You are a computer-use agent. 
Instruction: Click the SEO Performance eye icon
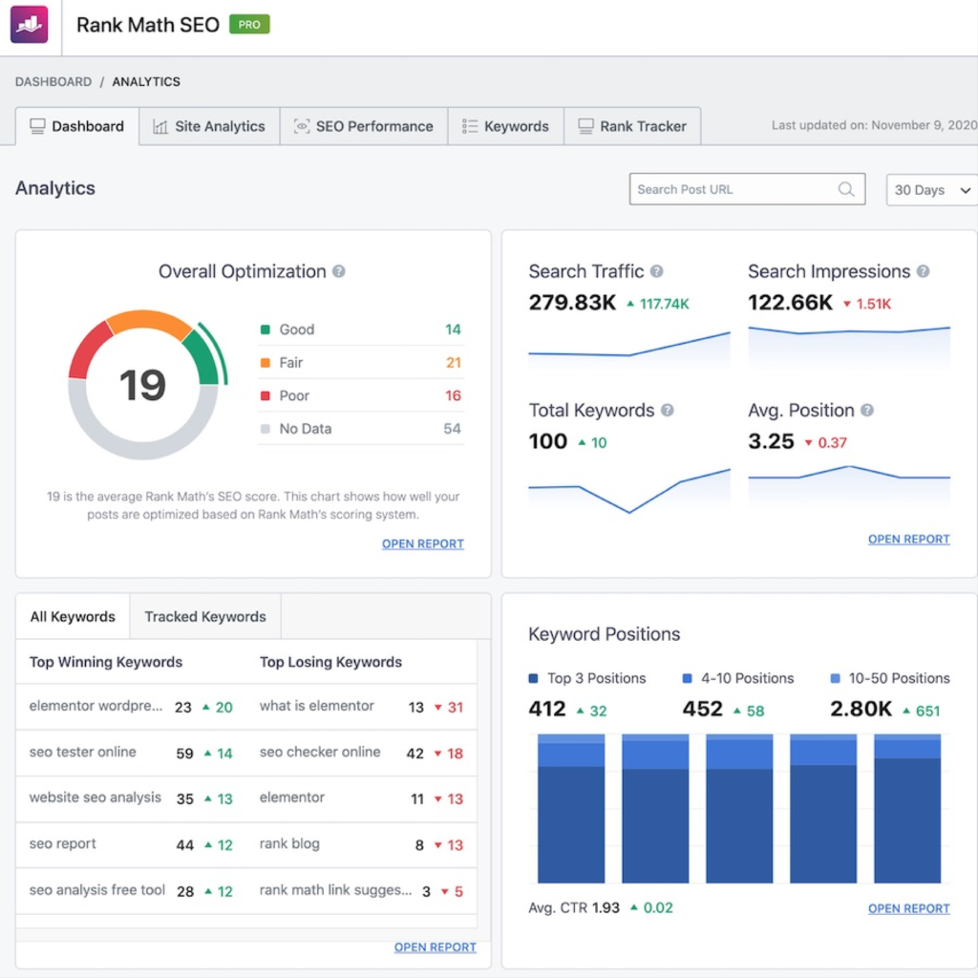click(302, 126)
